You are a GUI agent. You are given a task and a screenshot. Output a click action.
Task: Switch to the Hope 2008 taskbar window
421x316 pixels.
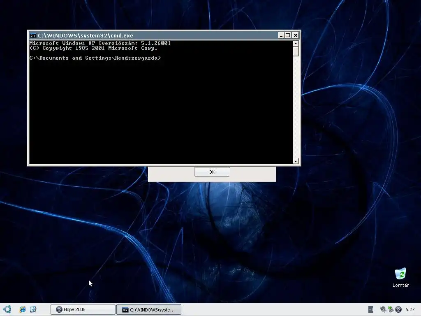83,309
